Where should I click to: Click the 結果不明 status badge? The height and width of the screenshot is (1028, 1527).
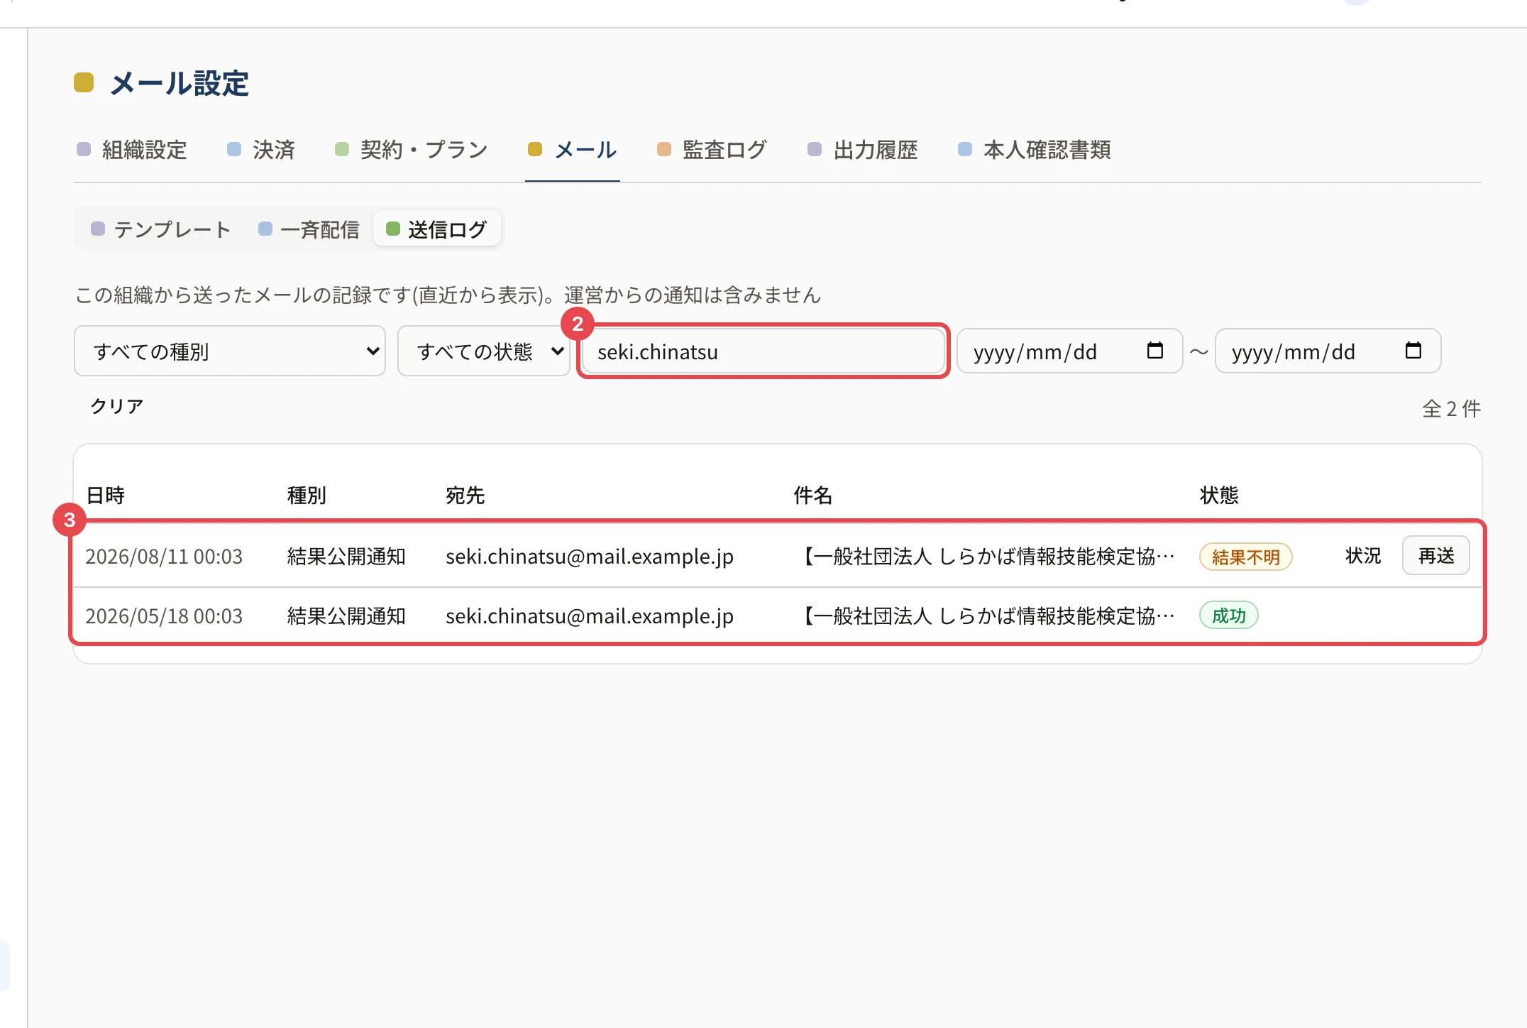click(x=1246, y=557)
